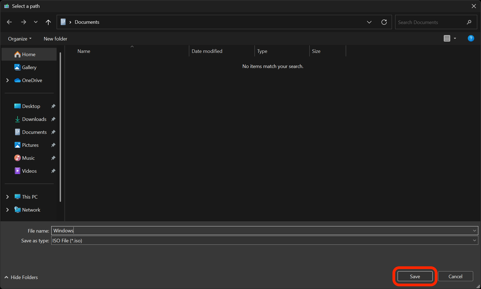Click the Up one level arrow

click(48, 22)
